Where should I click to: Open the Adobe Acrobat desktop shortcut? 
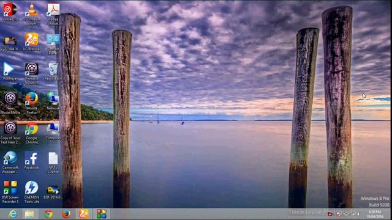tap(53, 13)
